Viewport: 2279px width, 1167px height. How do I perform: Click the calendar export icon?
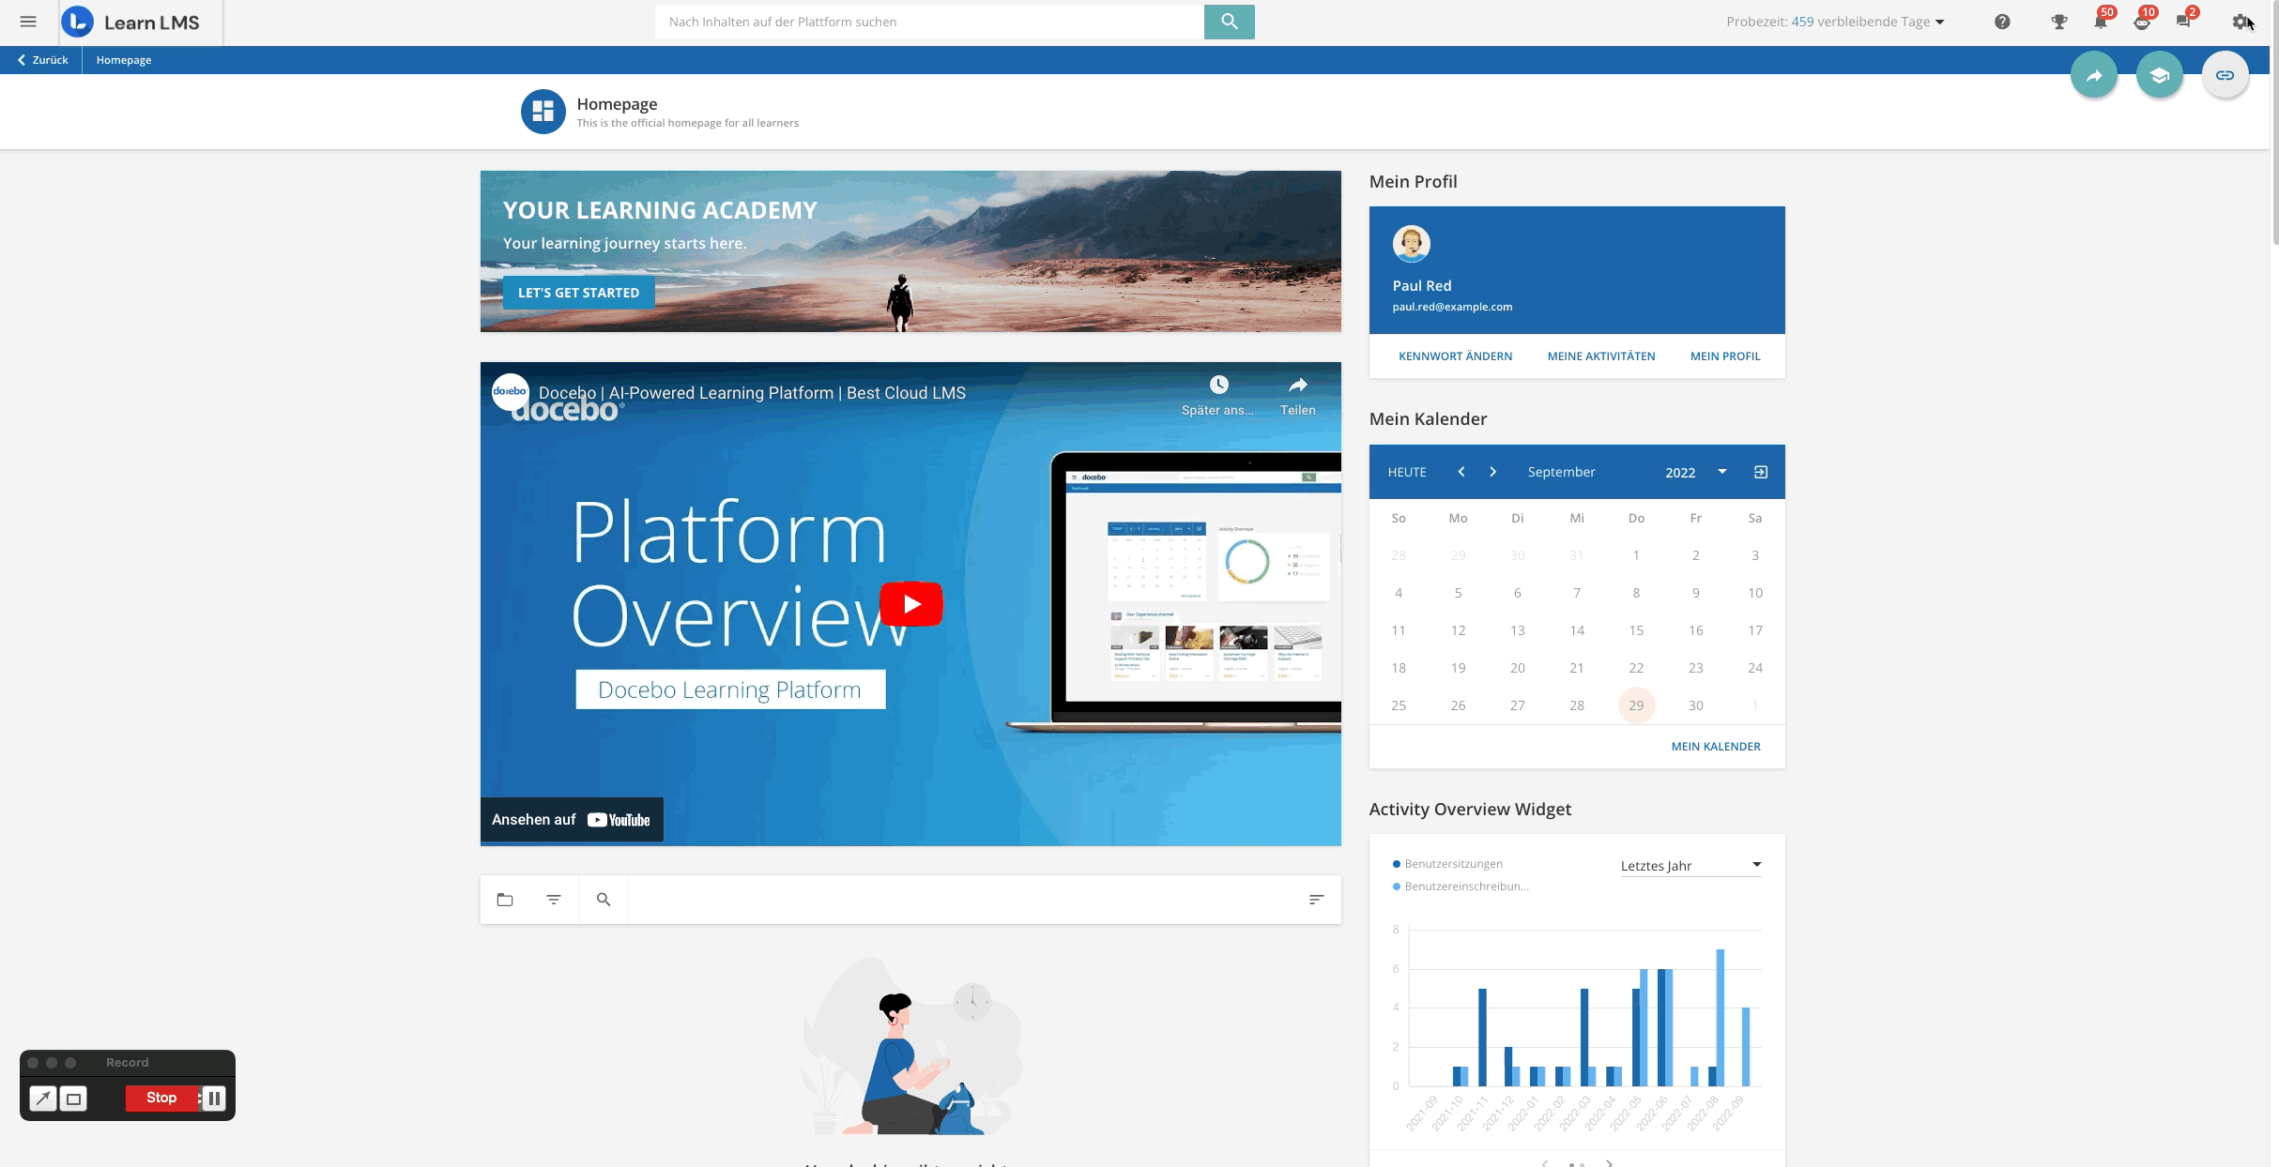[1761, 472]
